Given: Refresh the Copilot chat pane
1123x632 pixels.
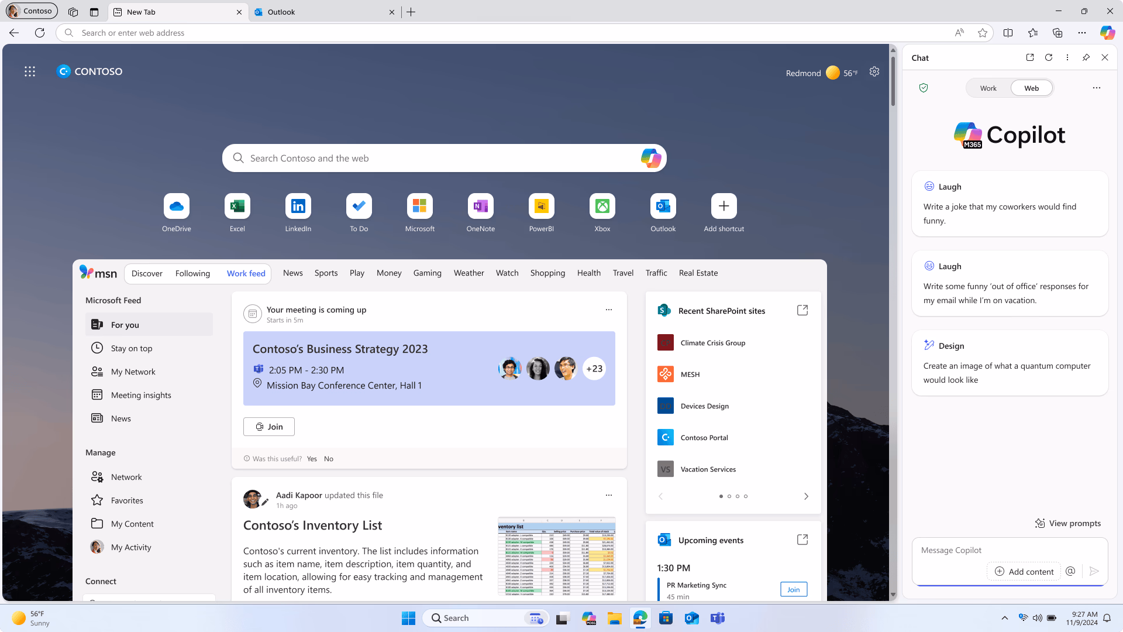Looking at the screenshot, I should 1049,57.
